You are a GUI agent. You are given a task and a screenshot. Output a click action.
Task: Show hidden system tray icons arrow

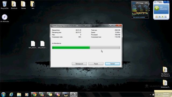click(x=150, y=95)
